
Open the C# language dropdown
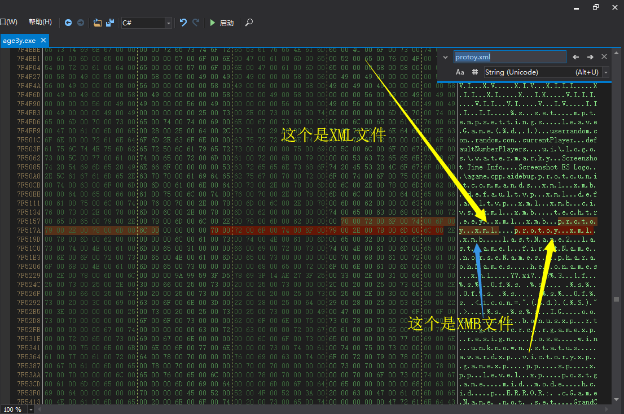[168, 23]
